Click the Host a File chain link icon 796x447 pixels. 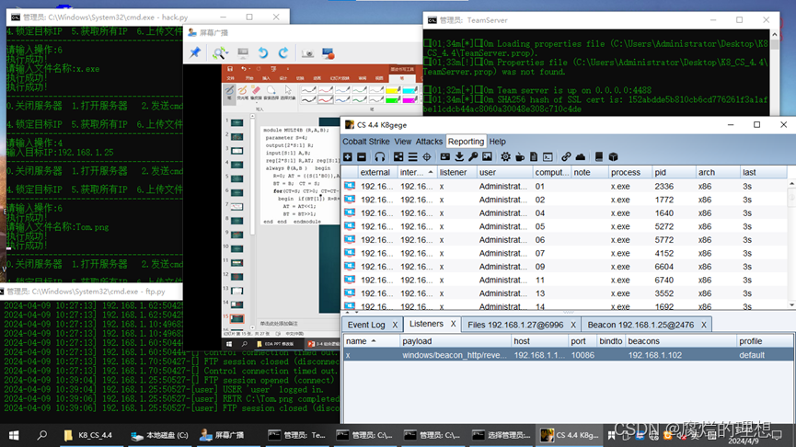pyautogui.click(x=566, y=156)
